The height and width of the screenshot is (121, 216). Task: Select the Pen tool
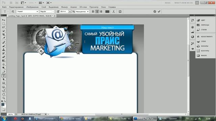tap(4, 72)
